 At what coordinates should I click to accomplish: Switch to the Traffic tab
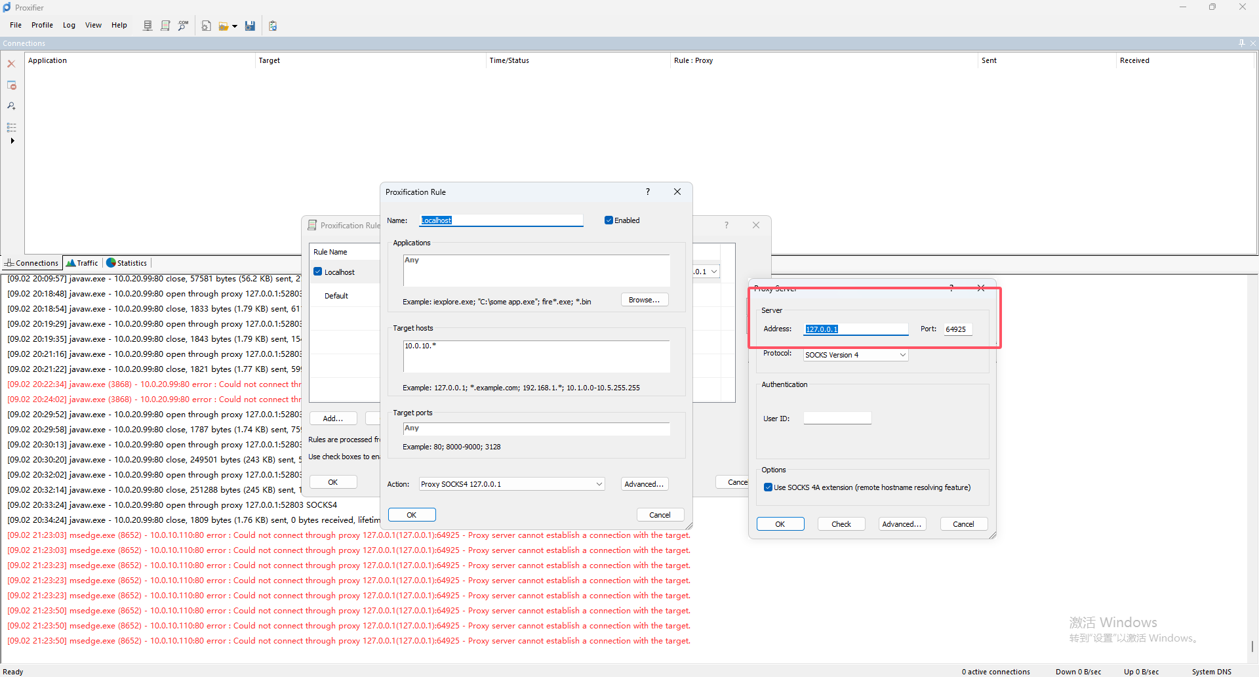(82, 263)
